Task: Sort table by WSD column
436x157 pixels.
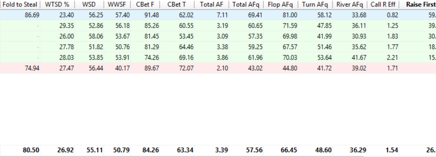Action: [89, 4]
